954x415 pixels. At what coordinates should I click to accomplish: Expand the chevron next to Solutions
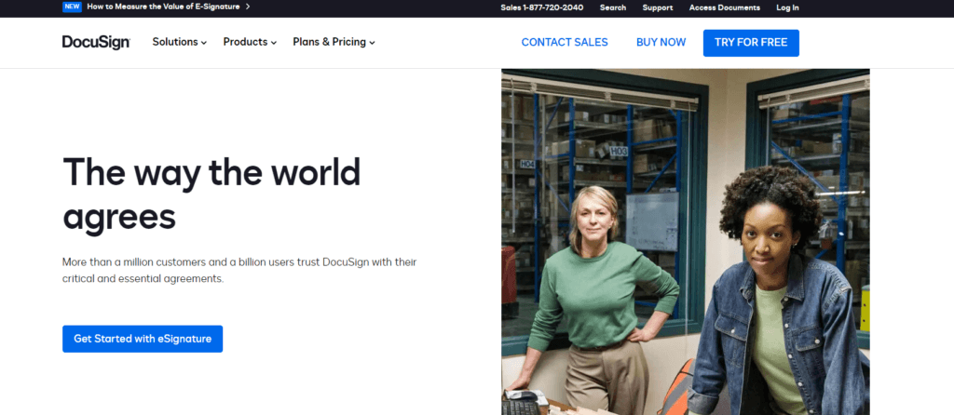click(204, 43)
